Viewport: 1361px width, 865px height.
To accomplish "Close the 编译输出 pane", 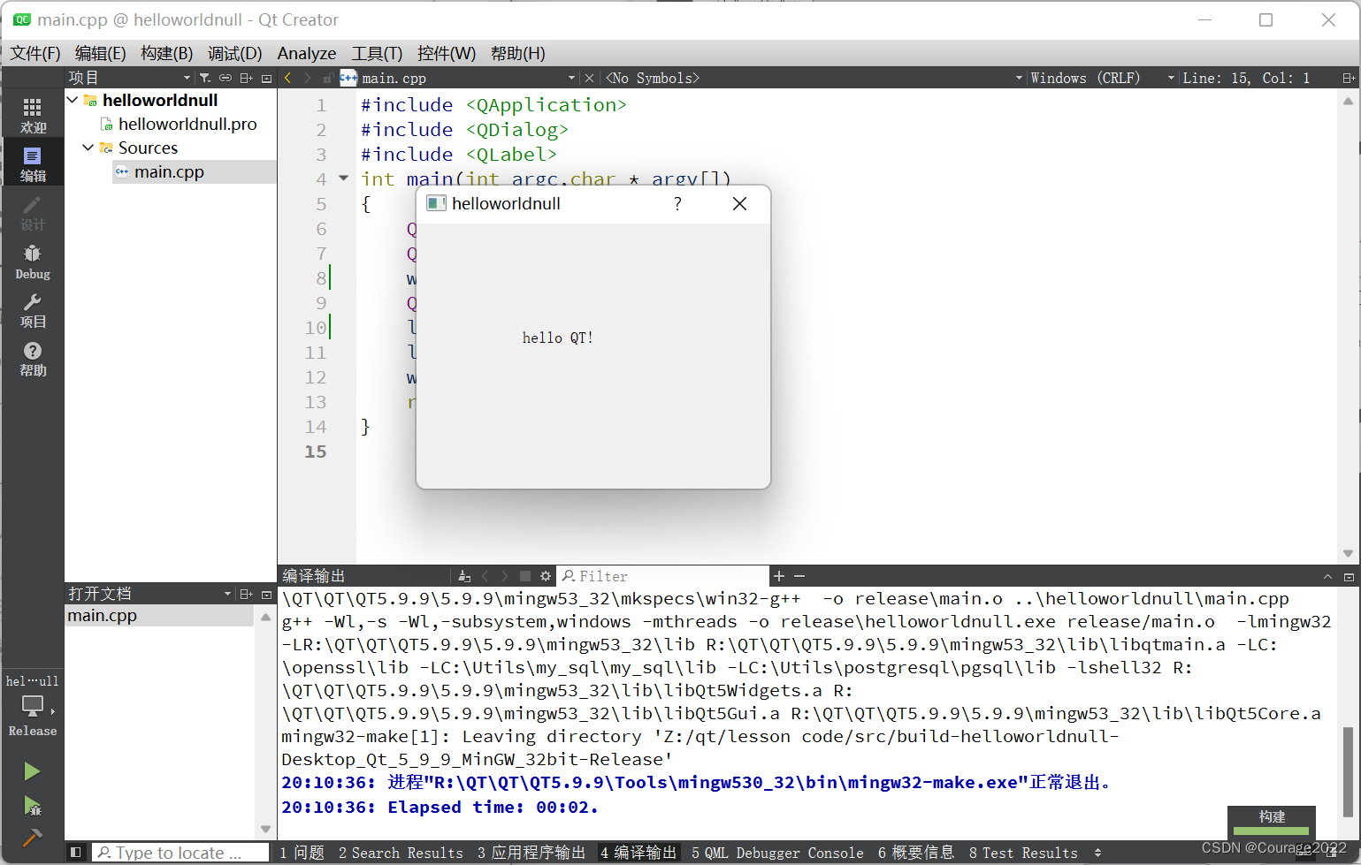I will click(1349, 576).
